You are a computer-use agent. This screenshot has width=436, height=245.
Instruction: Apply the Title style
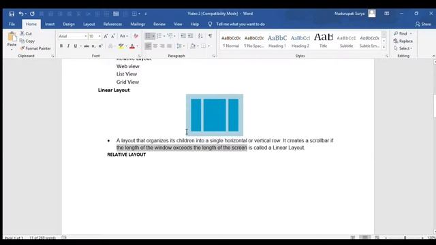[x=324, y=41]
